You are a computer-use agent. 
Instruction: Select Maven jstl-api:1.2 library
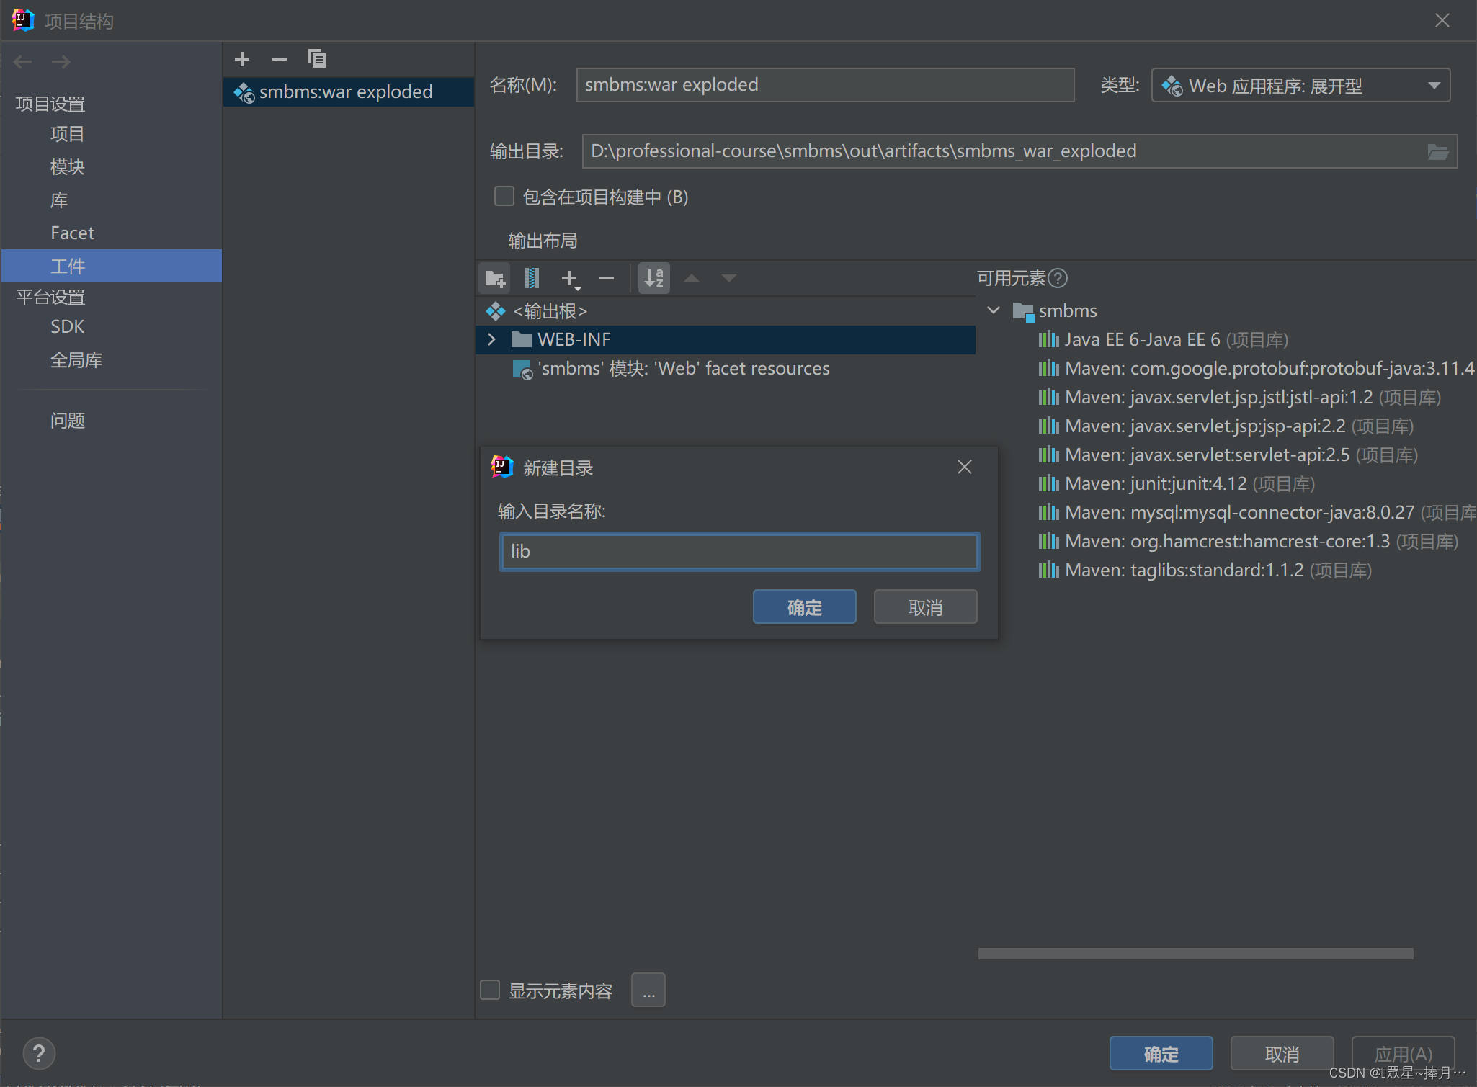click(1240, 397)
